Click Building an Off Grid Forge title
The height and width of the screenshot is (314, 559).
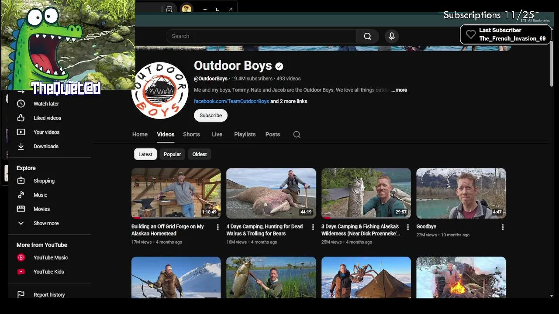tap(168, 230)
